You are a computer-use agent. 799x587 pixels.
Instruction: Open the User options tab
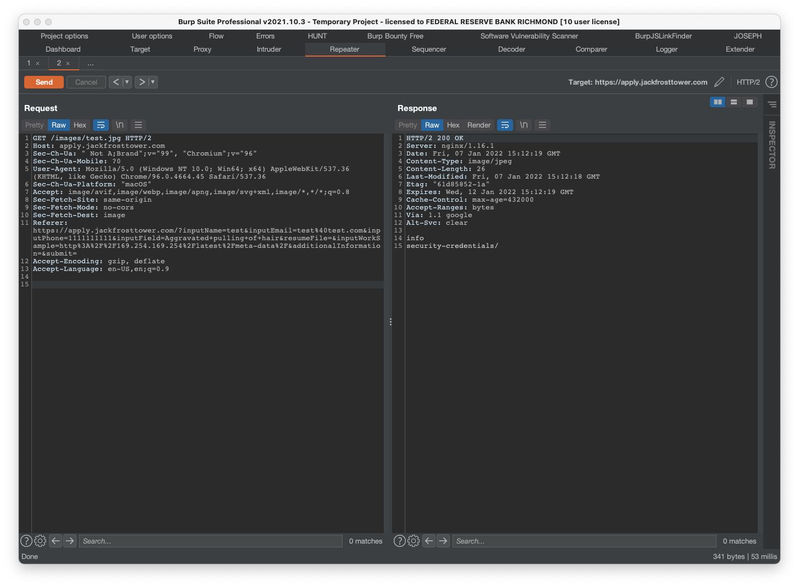[152, 36]
